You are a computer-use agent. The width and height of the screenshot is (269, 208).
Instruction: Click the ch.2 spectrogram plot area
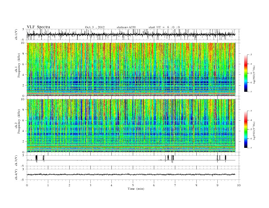(x=131, y=126)
